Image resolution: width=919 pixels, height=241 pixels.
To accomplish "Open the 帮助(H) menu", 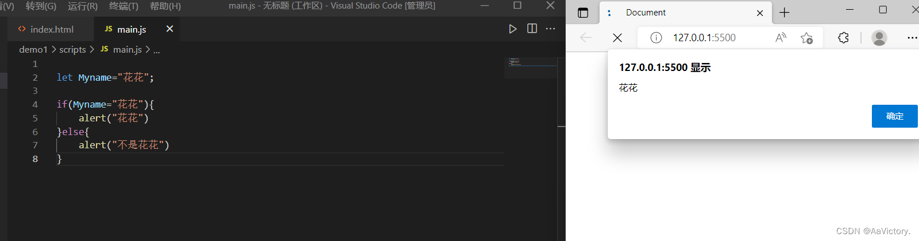I will [165, 6].
